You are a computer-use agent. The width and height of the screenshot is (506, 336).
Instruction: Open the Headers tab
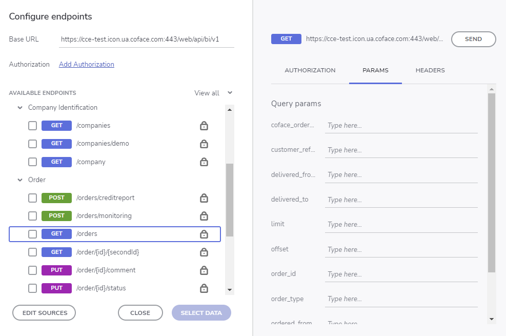point(430,70)
